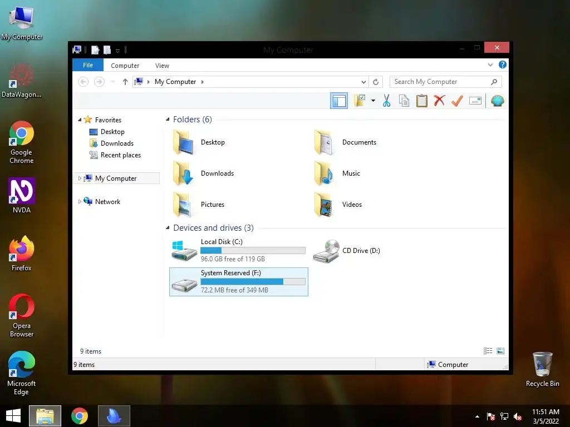Open the File ribbon tab
This screenshot has height=427, width=570.
(x=87, y=65)
